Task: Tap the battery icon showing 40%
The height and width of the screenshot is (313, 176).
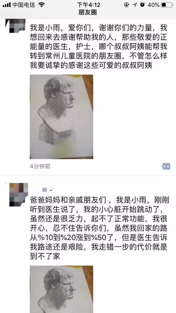Action: pyautogui.click(x=167, y=5)
